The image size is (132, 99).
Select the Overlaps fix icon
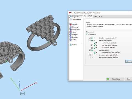pyautogui.click(x=70, y=37)
